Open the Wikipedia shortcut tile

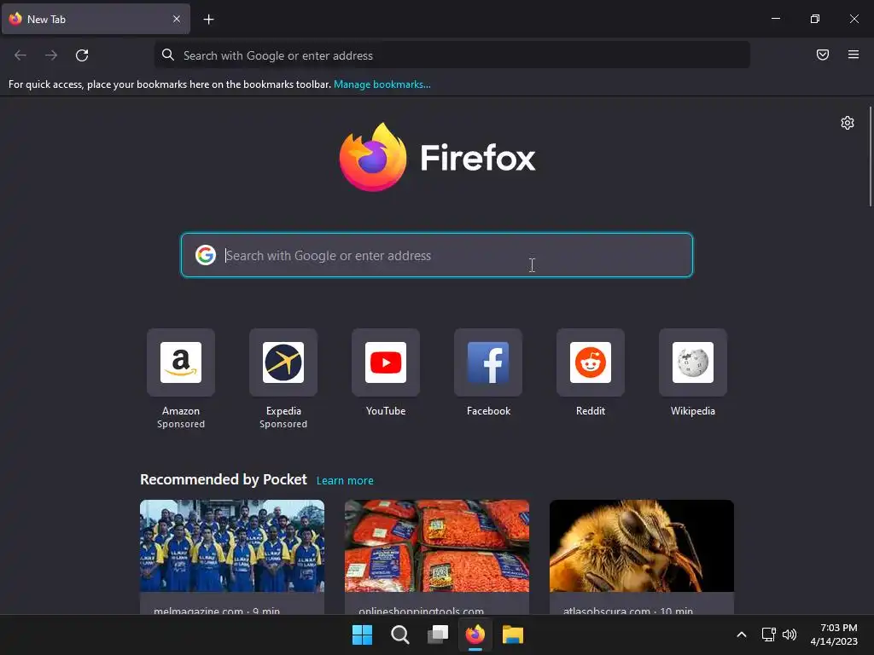pyautogui.click(x=693, y=362)
